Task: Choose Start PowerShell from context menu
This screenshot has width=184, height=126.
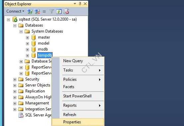Action: point(78,96)
